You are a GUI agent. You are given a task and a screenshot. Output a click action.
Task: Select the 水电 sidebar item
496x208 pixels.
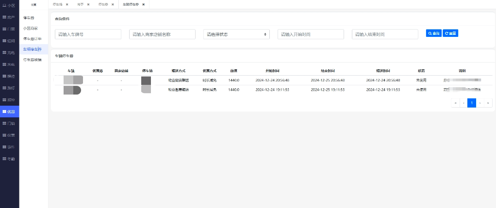pos(9,64)
